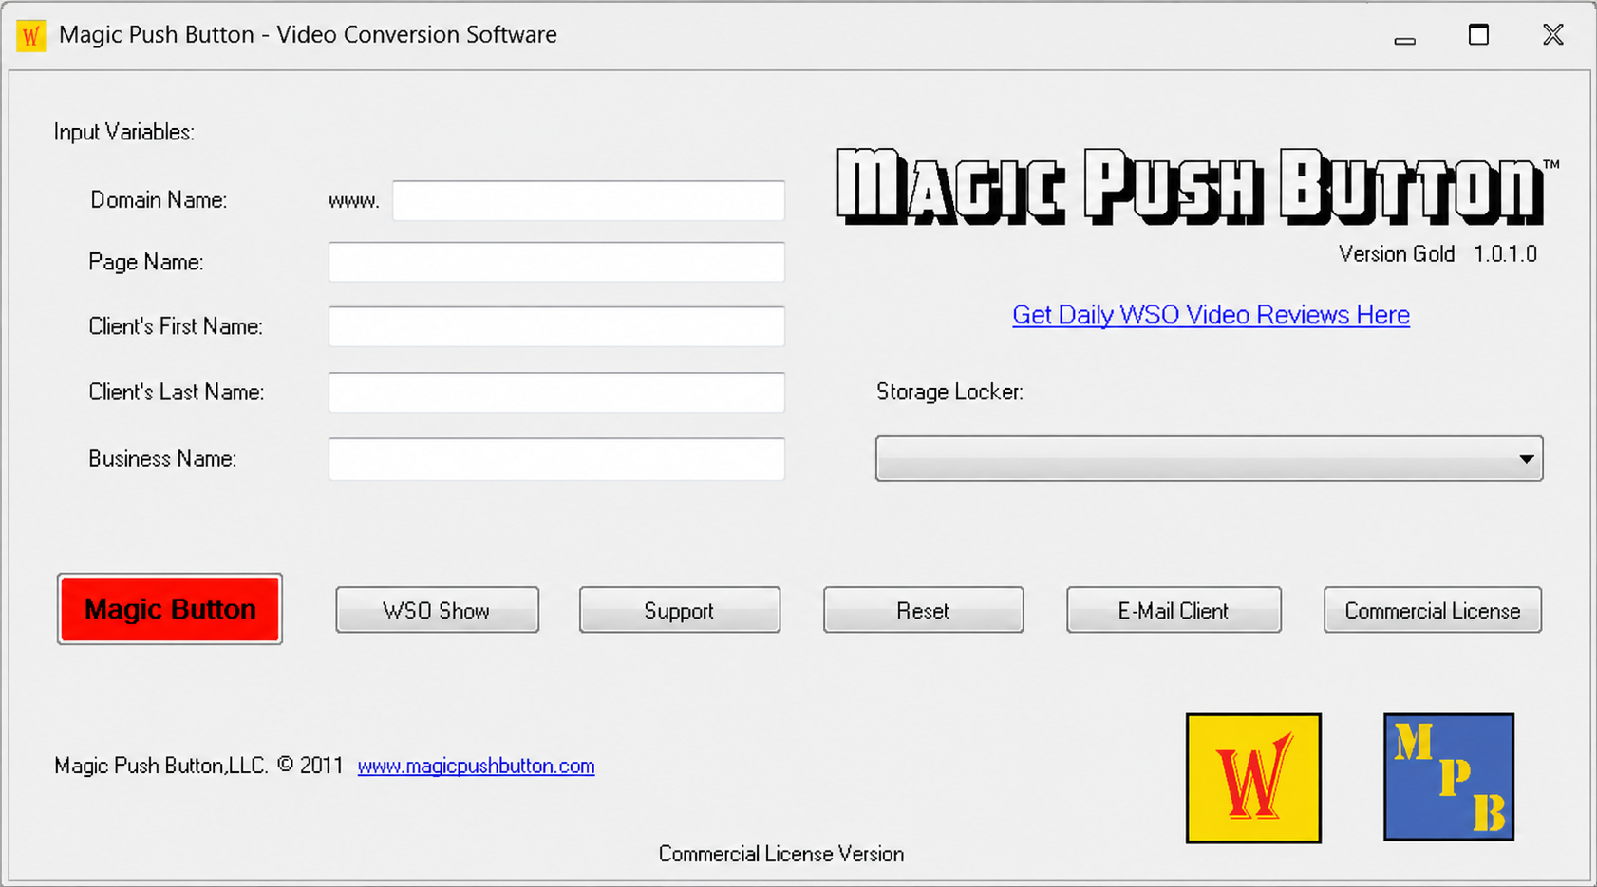Click the 'Version Gold 1.0.1.0' text
Viewport: 1597px width, 887px height.
point(1437,254)
